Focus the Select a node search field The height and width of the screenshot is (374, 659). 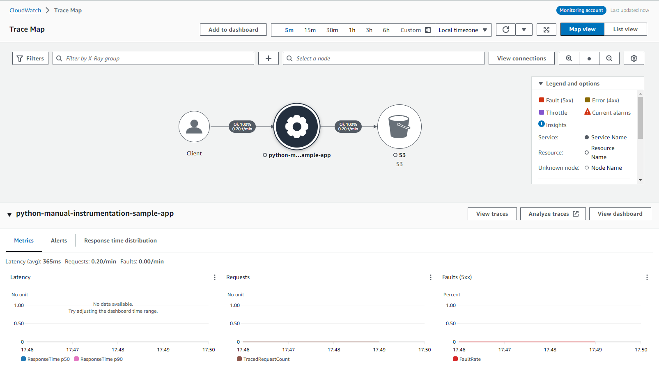click(x=383, y=58)
